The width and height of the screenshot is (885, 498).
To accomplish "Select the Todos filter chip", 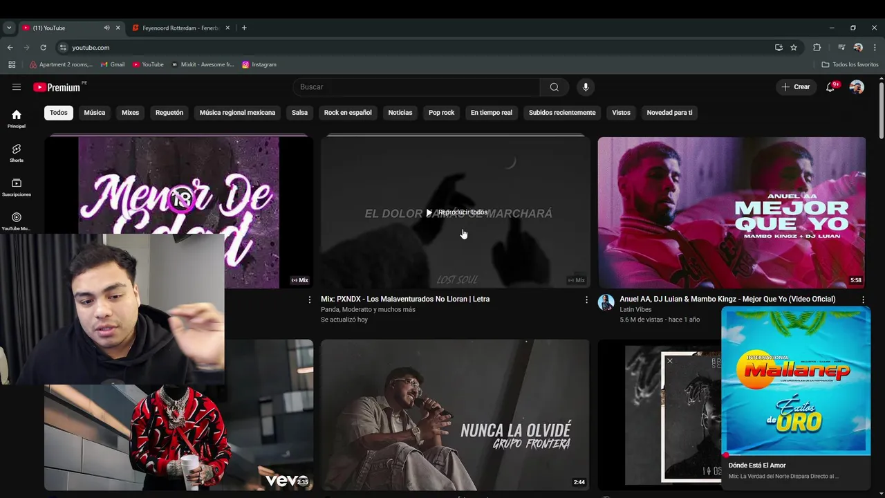I will [x=59, y=113].
